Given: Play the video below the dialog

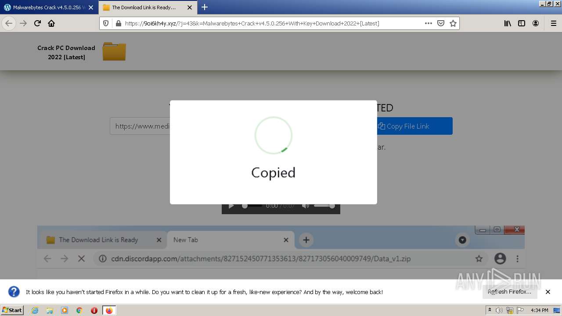Looking at the screenshot, I should pyautogui.click(x=231, y=206).
